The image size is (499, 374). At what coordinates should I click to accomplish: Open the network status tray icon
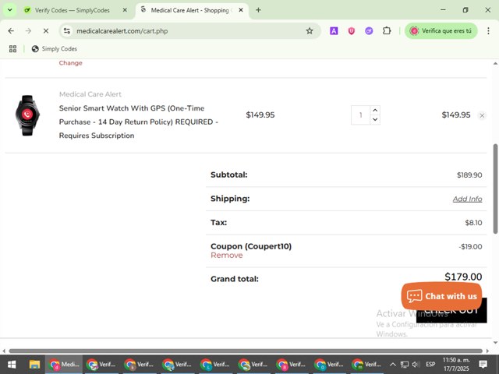(404, 365)
